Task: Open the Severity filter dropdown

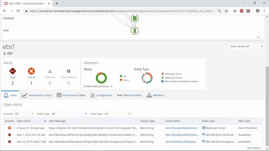Action: [24, 114]
